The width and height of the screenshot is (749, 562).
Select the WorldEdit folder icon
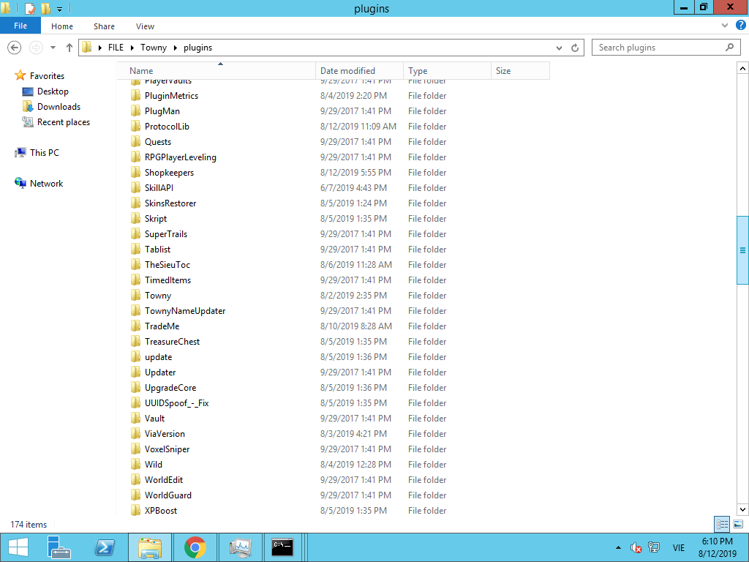135,480
